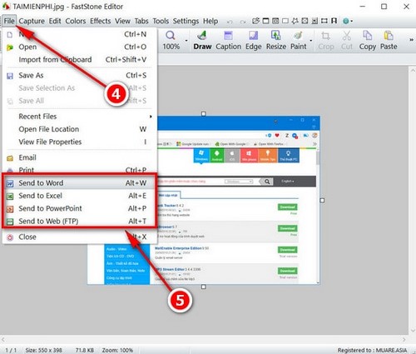Screen dimensions: 416x354
Task: Click the 'Size: 550 x 398' status text
Action: click(44, 350)
